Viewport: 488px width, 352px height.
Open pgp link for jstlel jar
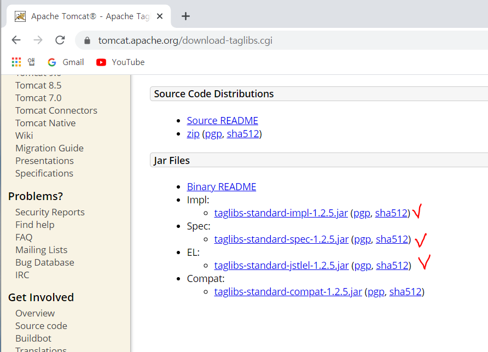[363, 266]
